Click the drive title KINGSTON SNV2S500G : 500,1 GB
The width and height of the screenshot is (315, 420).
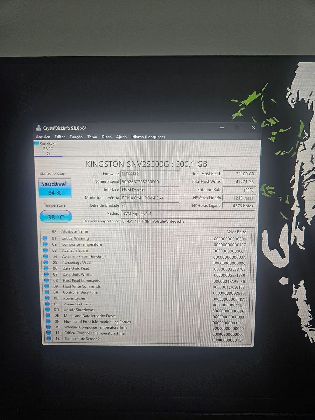(146, 164)
